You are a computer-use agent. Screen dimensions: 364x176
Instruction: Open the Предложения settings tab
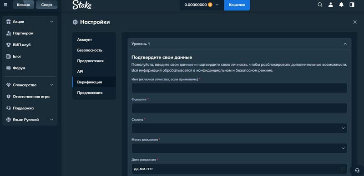click(x=94, y=93)
